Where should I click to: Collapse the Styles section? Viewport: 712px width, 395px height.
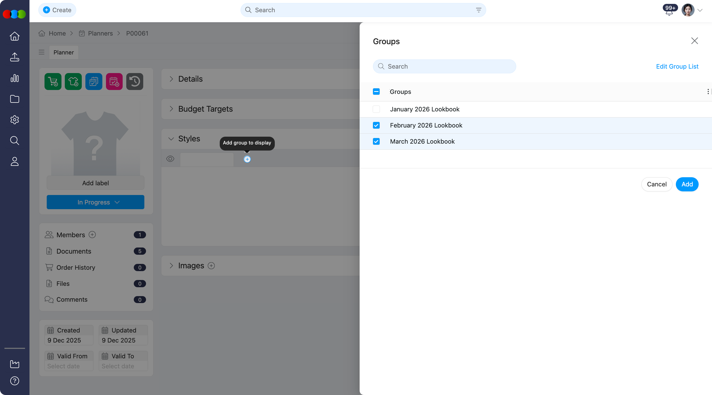(x=171, y=139)
